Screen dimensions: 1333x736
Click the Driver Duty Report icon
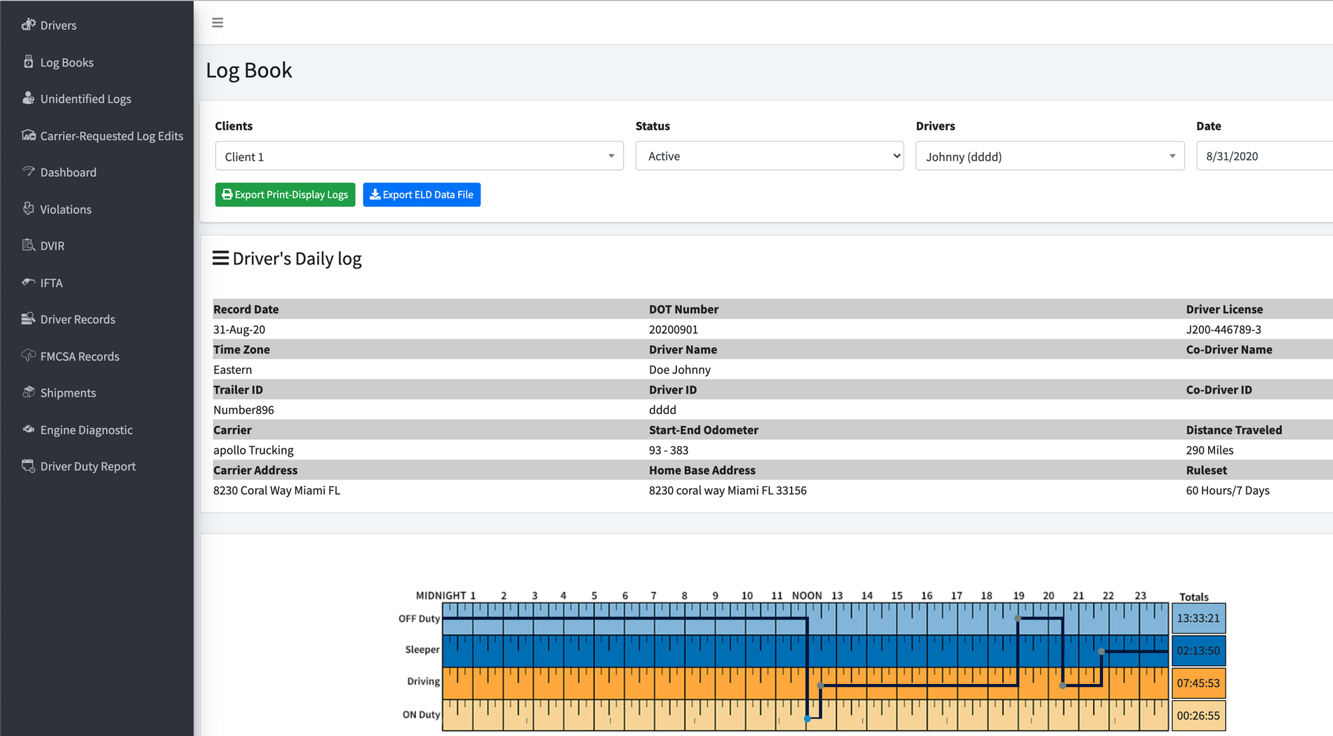pyautogui.click(x=28, y=466)
